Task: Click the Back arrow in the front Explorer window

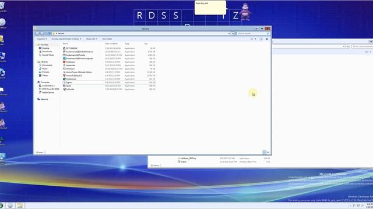Action: [37, 34]
